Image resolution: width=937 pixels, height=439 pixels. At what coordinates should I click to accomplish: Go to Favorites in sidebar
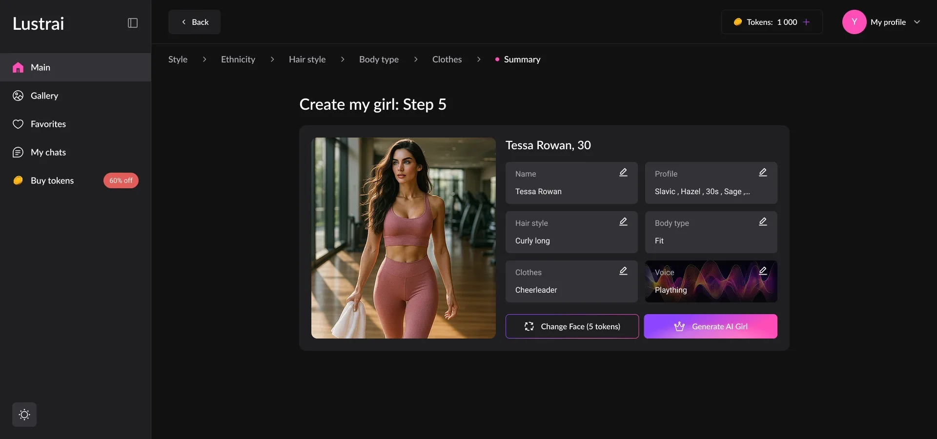pos(48,124)
